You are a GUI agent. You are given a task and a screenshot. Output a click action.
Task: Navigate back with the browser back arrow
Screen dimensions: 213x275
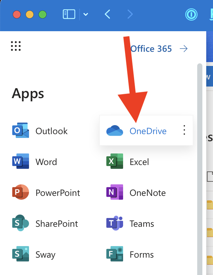107,14
